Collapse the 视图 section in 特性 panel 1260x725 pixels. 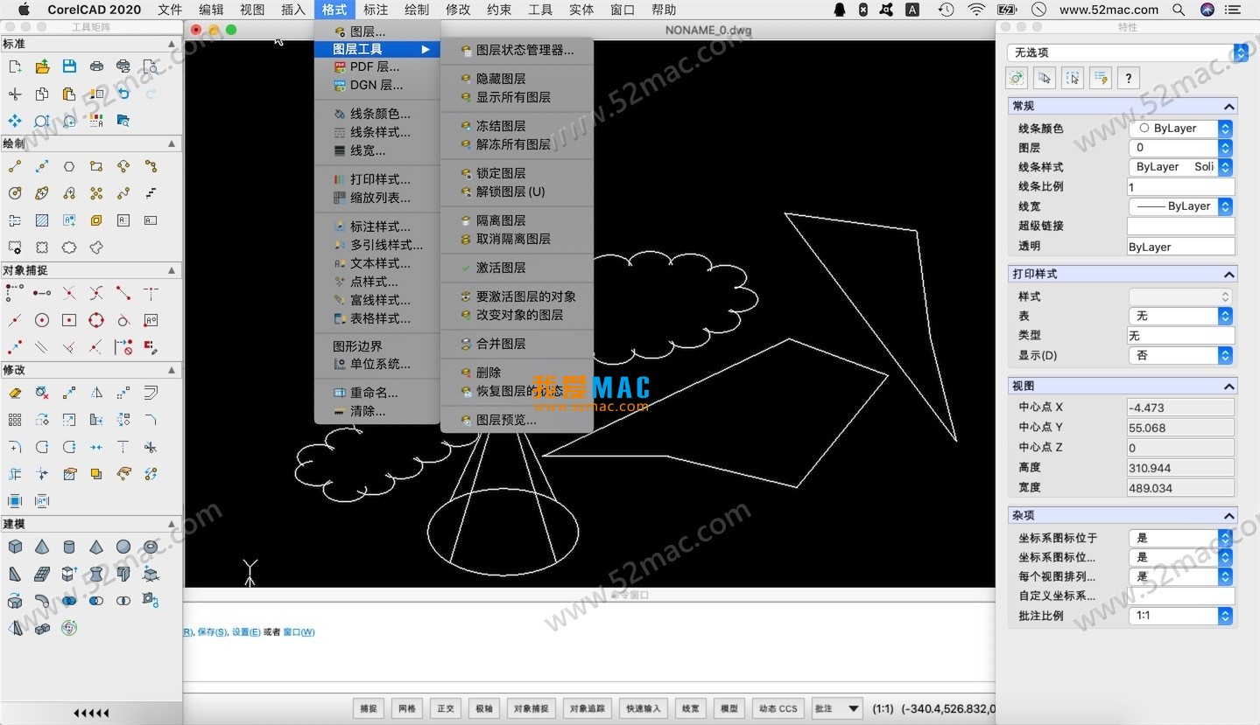1229,386
